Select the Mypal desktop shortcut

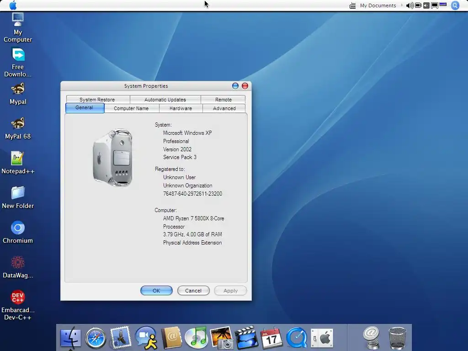tap(18, 94)
